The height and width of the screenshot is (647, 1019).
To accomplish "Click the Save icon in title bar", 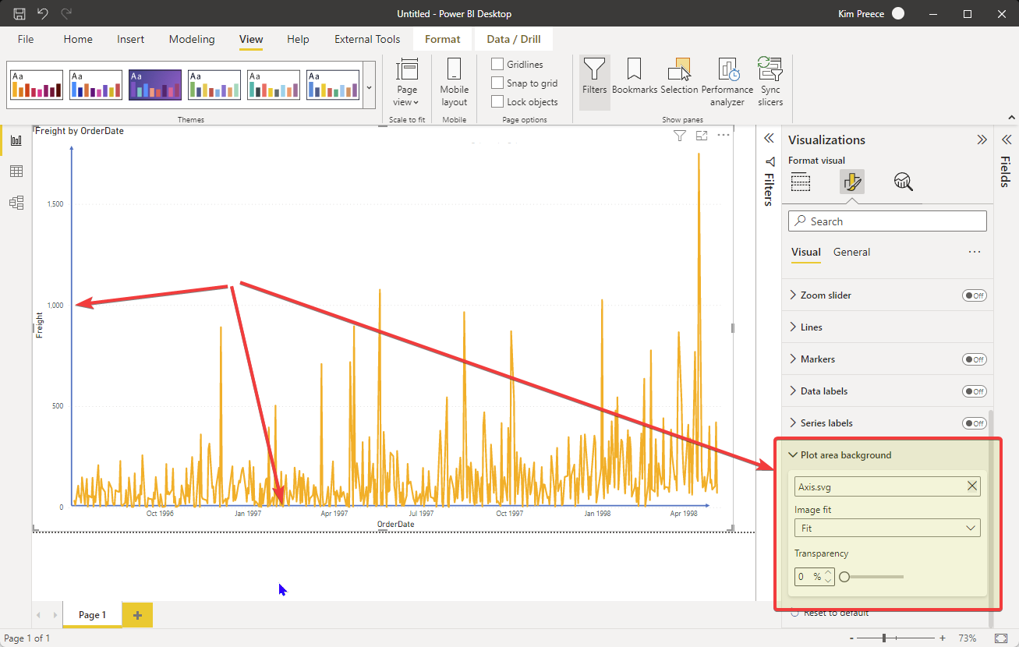I will click(20, 14).
